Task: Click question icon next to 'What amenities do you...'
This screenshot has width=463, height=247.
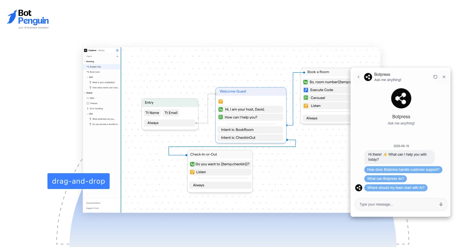Action: [90, 119]
